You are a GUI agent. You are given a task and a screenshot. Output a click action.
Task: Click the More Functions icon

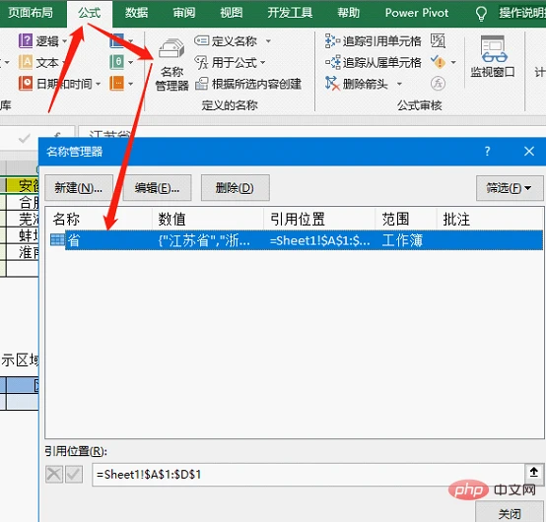pos(117,84)
